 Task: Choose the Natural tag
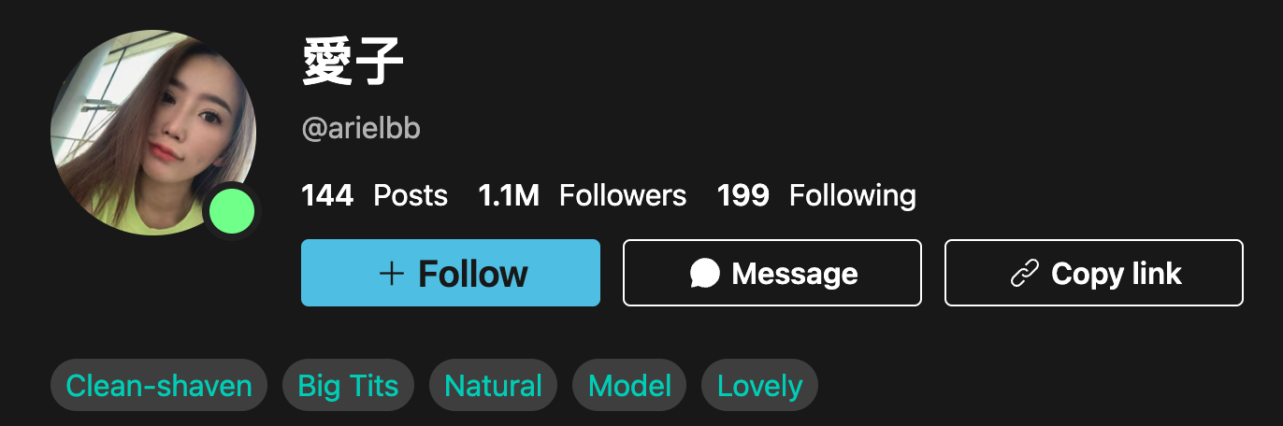click(x=493, y=385)
